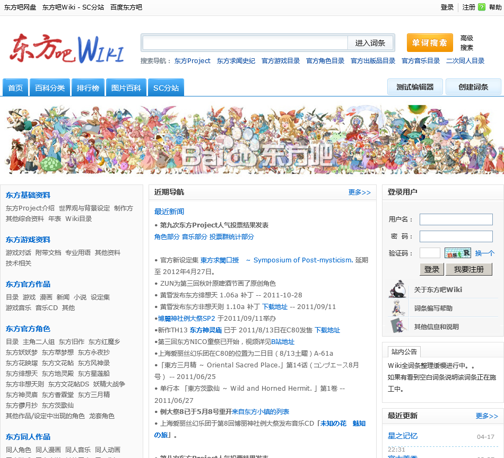
Task: Click 换一个 to refresh captcha
Action: [x=485, y=253]
